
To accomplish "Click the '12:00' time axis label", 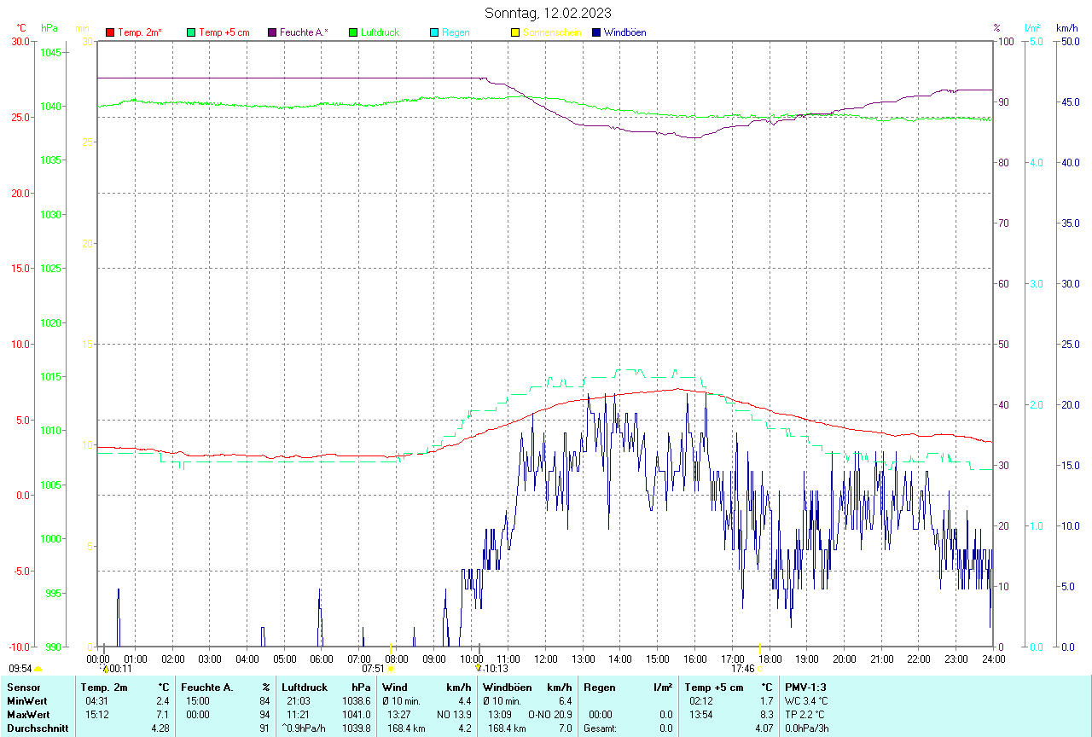I will click(545, 659).
